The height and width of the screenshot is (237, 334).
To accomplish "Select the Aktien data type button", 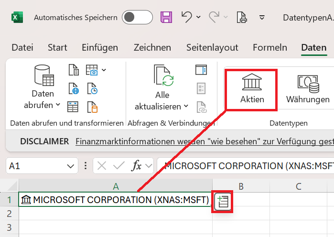I will coord(252,89).
